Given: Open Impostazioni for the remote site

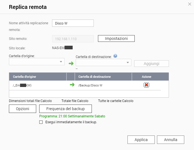Looking at the screenshot, I should coord(116,38).
